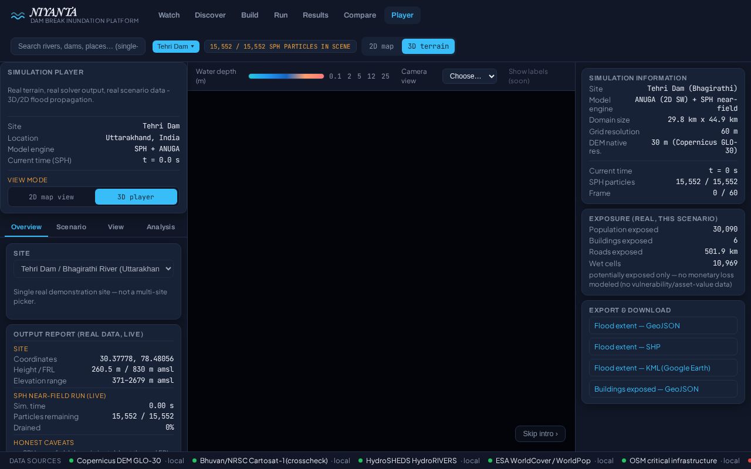This screenshot has height=469, width=751.
Task: Switch to the Scenario tab
Action: pos(71,227)
